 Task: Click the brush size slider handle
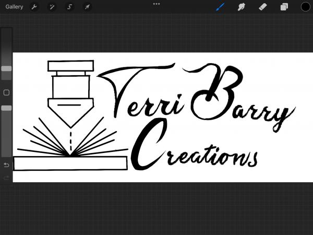point(6,68)
